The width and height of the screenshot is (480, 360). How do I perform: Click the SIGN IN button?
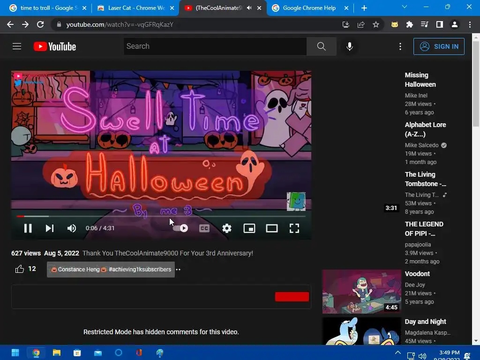pyautogui.click(x=439, y=46)
